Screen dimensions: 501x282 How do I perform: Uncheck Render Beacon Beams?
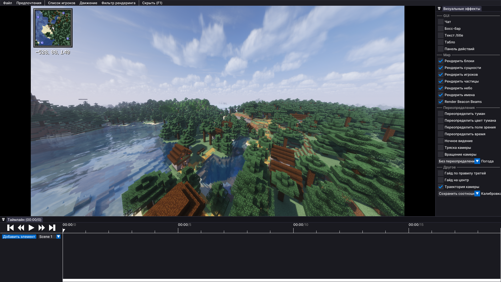click(441, 102)
